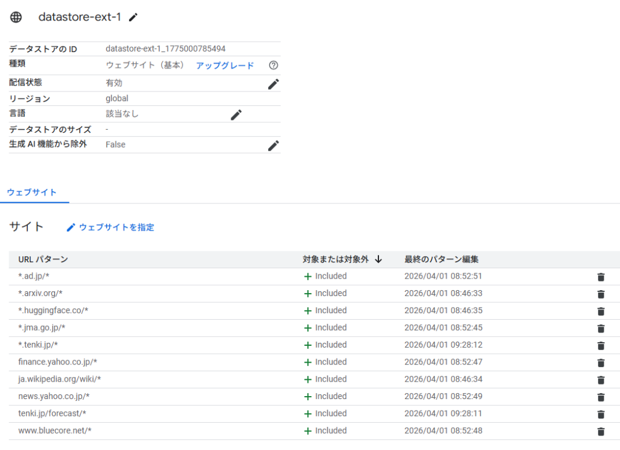The height and width of the screenshot is (450, 620).
Task: Delete the www.bluecore.net/* URL pattern
Action: point(601,431)
